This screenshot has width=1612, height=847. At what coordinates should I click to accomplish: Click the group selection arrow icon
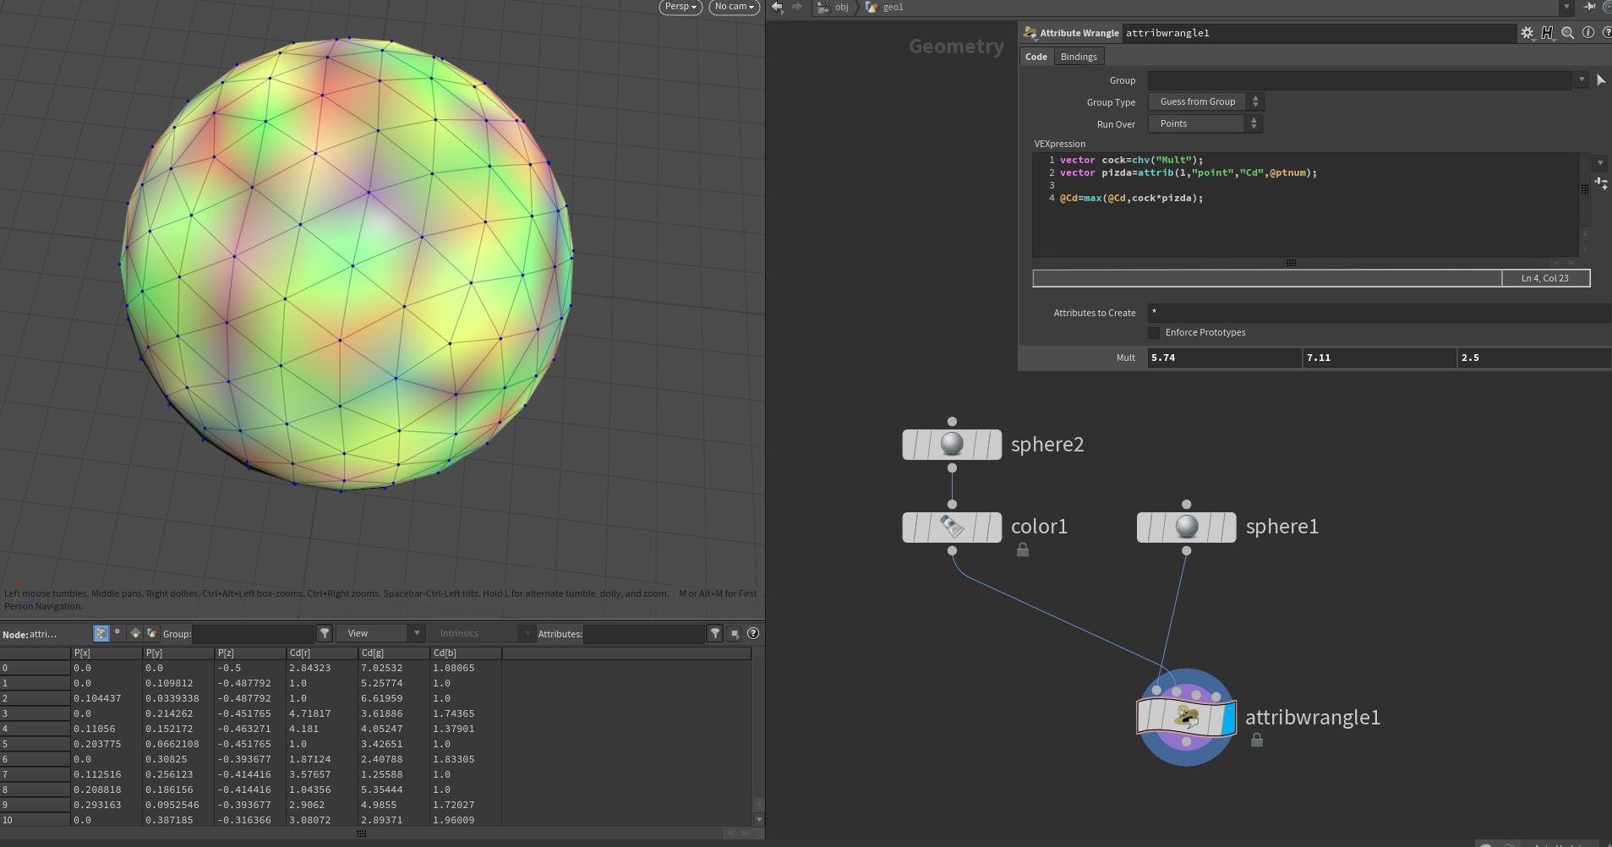point(1600,80)
